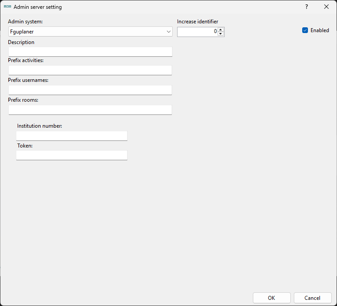Increment the Increase identifier value
This screenshot has height=306, width=337.
tap(221, 29)
